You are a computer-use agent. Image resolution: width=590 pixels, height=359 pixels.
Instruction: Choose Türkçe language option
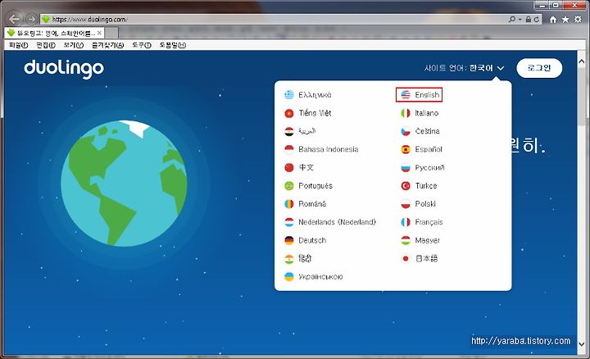point(426,186)
